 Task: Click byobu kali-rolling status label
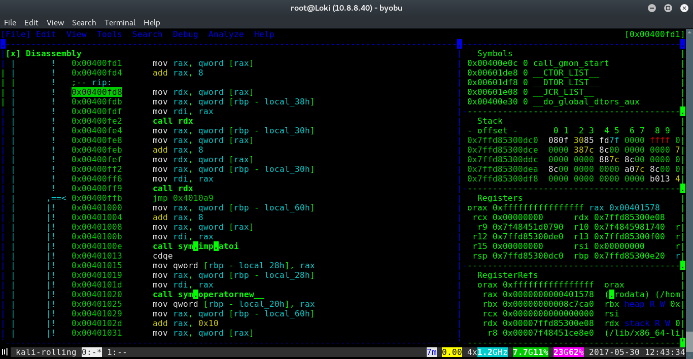point(46,352)
